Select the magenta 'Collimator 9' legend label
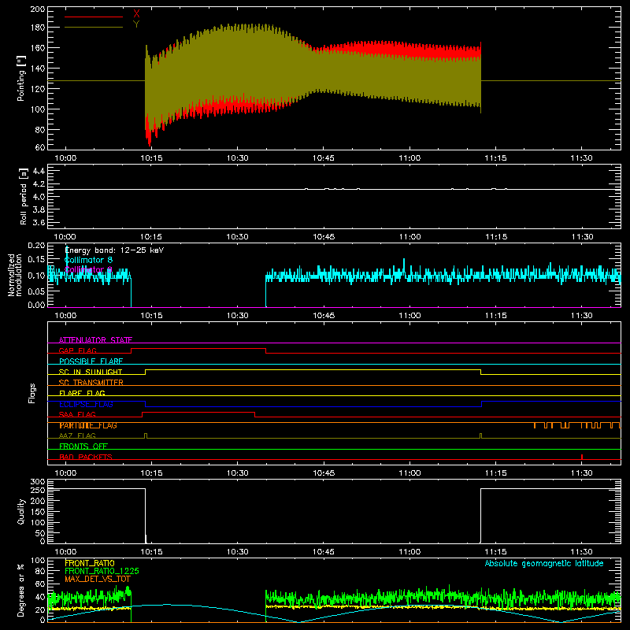This screenshot has height=630, width=630. [88, 269]
